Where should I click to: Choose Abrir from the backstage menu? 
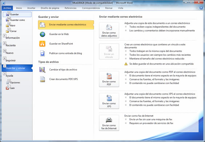[x=17, y=26]
